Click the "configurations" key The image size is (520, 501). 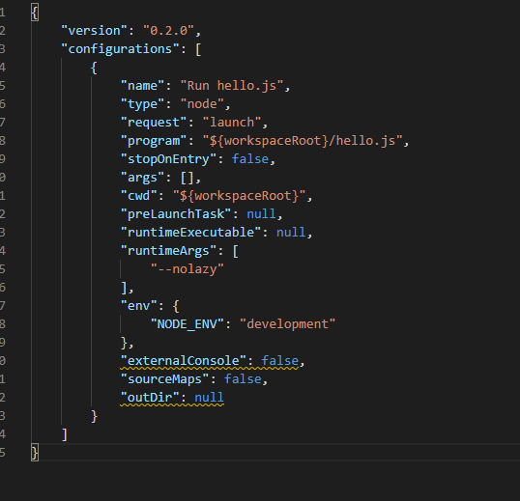point(120,49)
